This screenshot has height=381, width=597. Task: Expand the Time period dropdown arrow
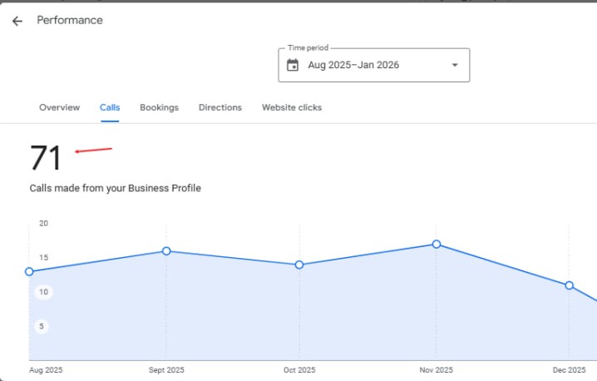click(454, 65)
